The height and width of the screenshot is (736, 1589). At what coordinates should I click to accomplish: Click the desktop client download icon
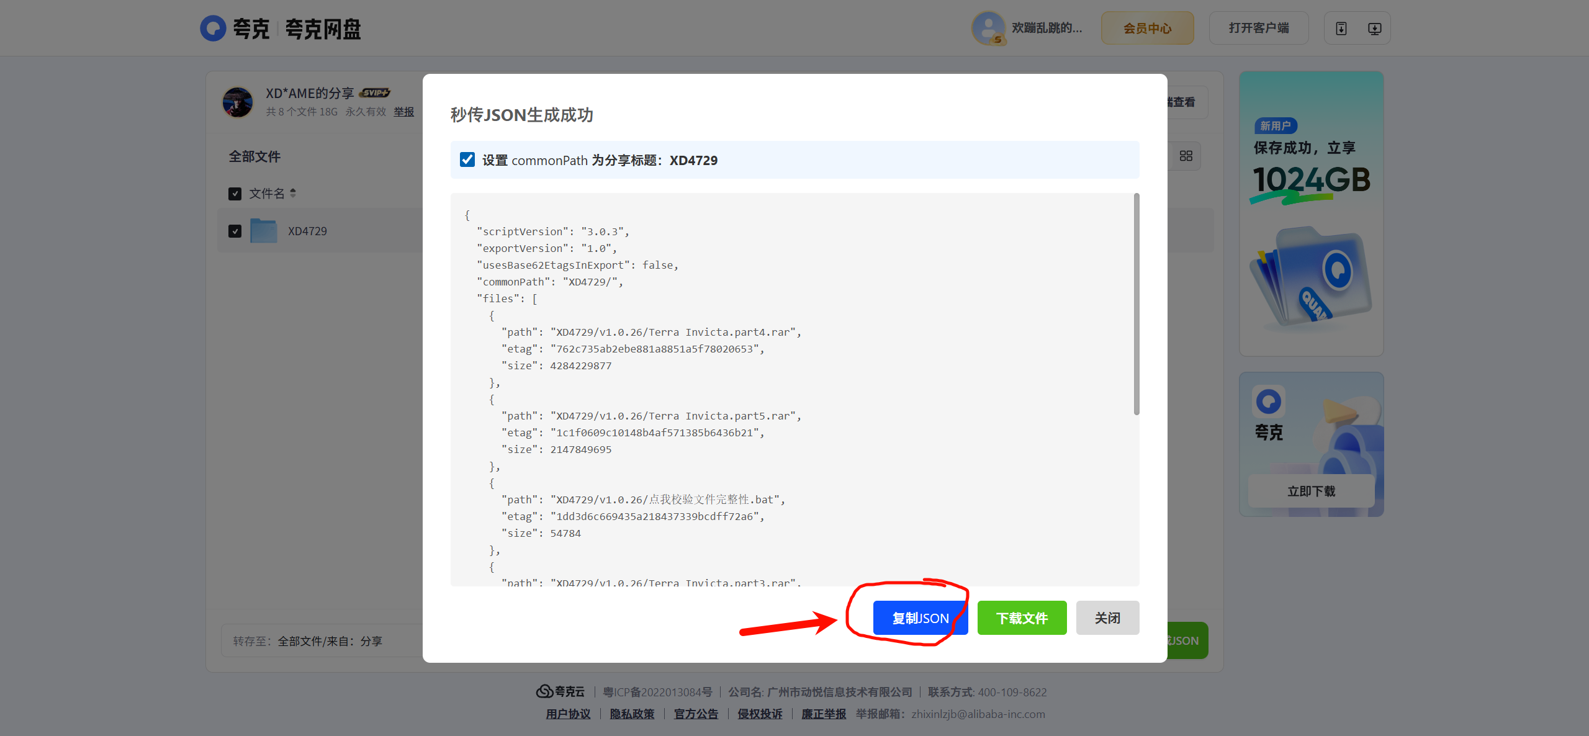pos(1374,29)
